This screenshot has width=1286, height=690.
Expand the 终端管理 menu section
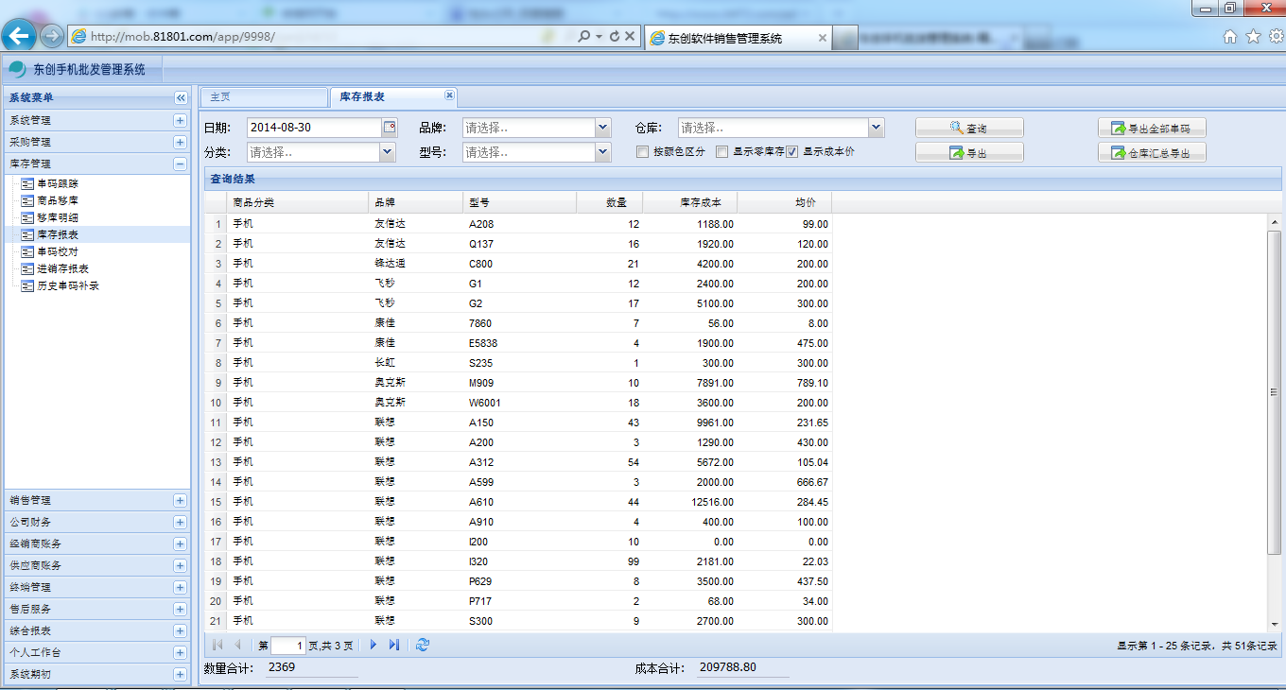coord(180,588)
